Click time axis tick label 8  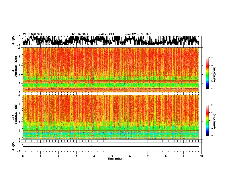coord(166,156)
